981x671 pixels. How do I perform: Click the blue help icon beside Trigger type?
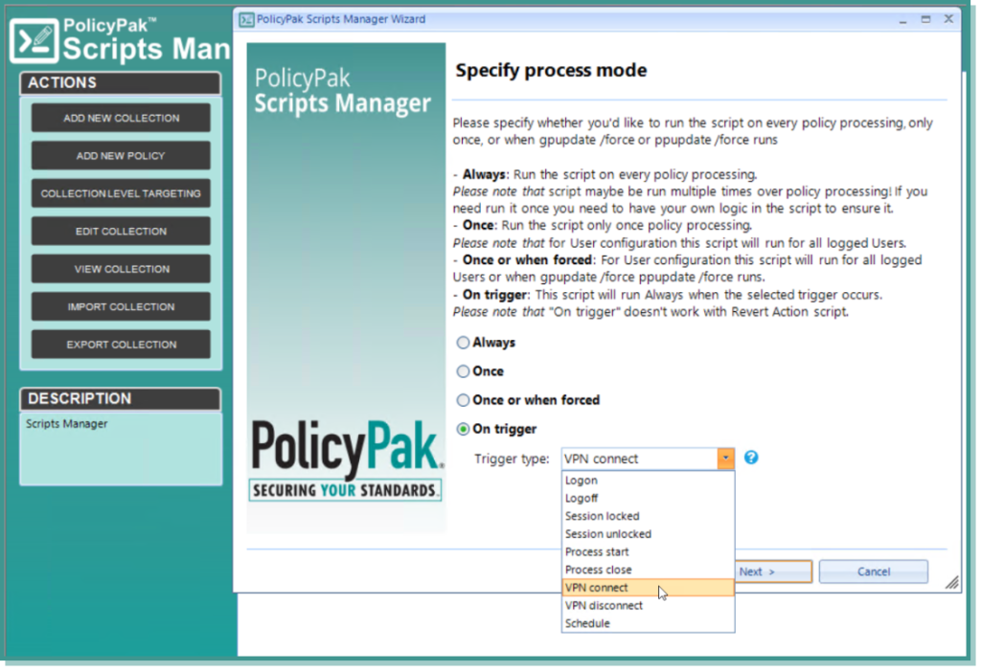tap(751, 458)
